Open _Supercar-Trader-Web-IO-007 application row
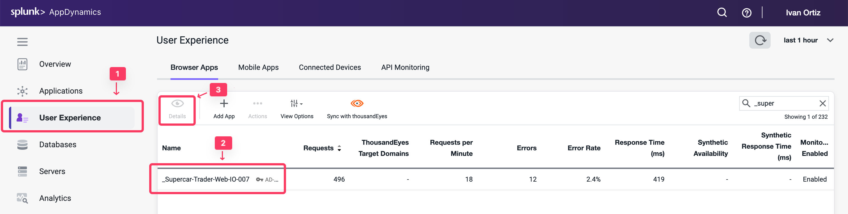 click(206, 179)
